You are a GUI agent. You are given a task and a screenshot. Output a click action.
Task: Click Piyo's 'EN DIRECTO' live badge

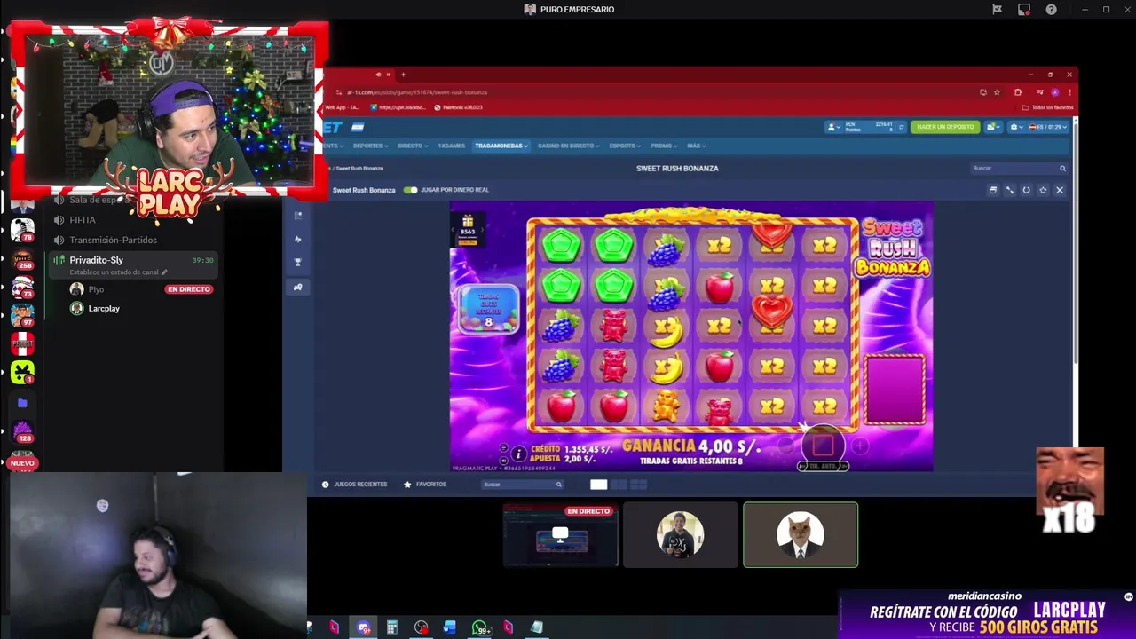189,289
